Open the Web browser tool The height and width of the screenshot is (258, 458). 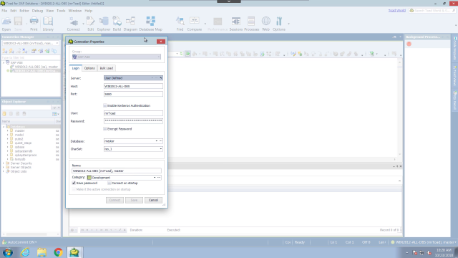(265, 24)
